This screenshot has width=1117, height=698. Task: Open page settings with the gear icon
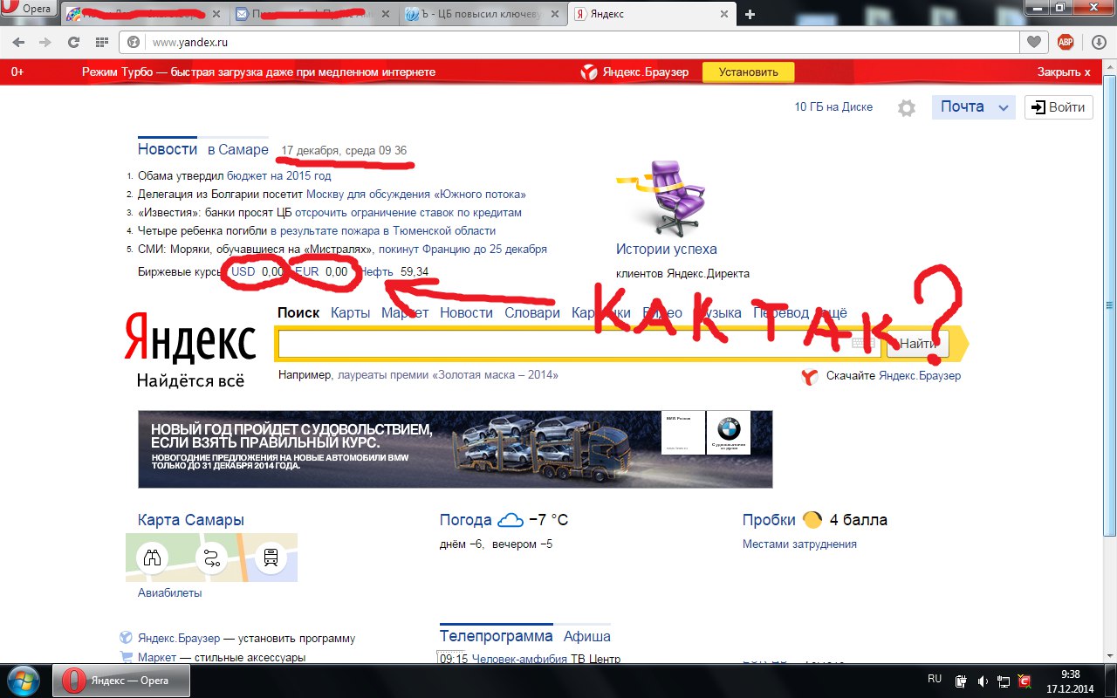click(x=907, y=108)
